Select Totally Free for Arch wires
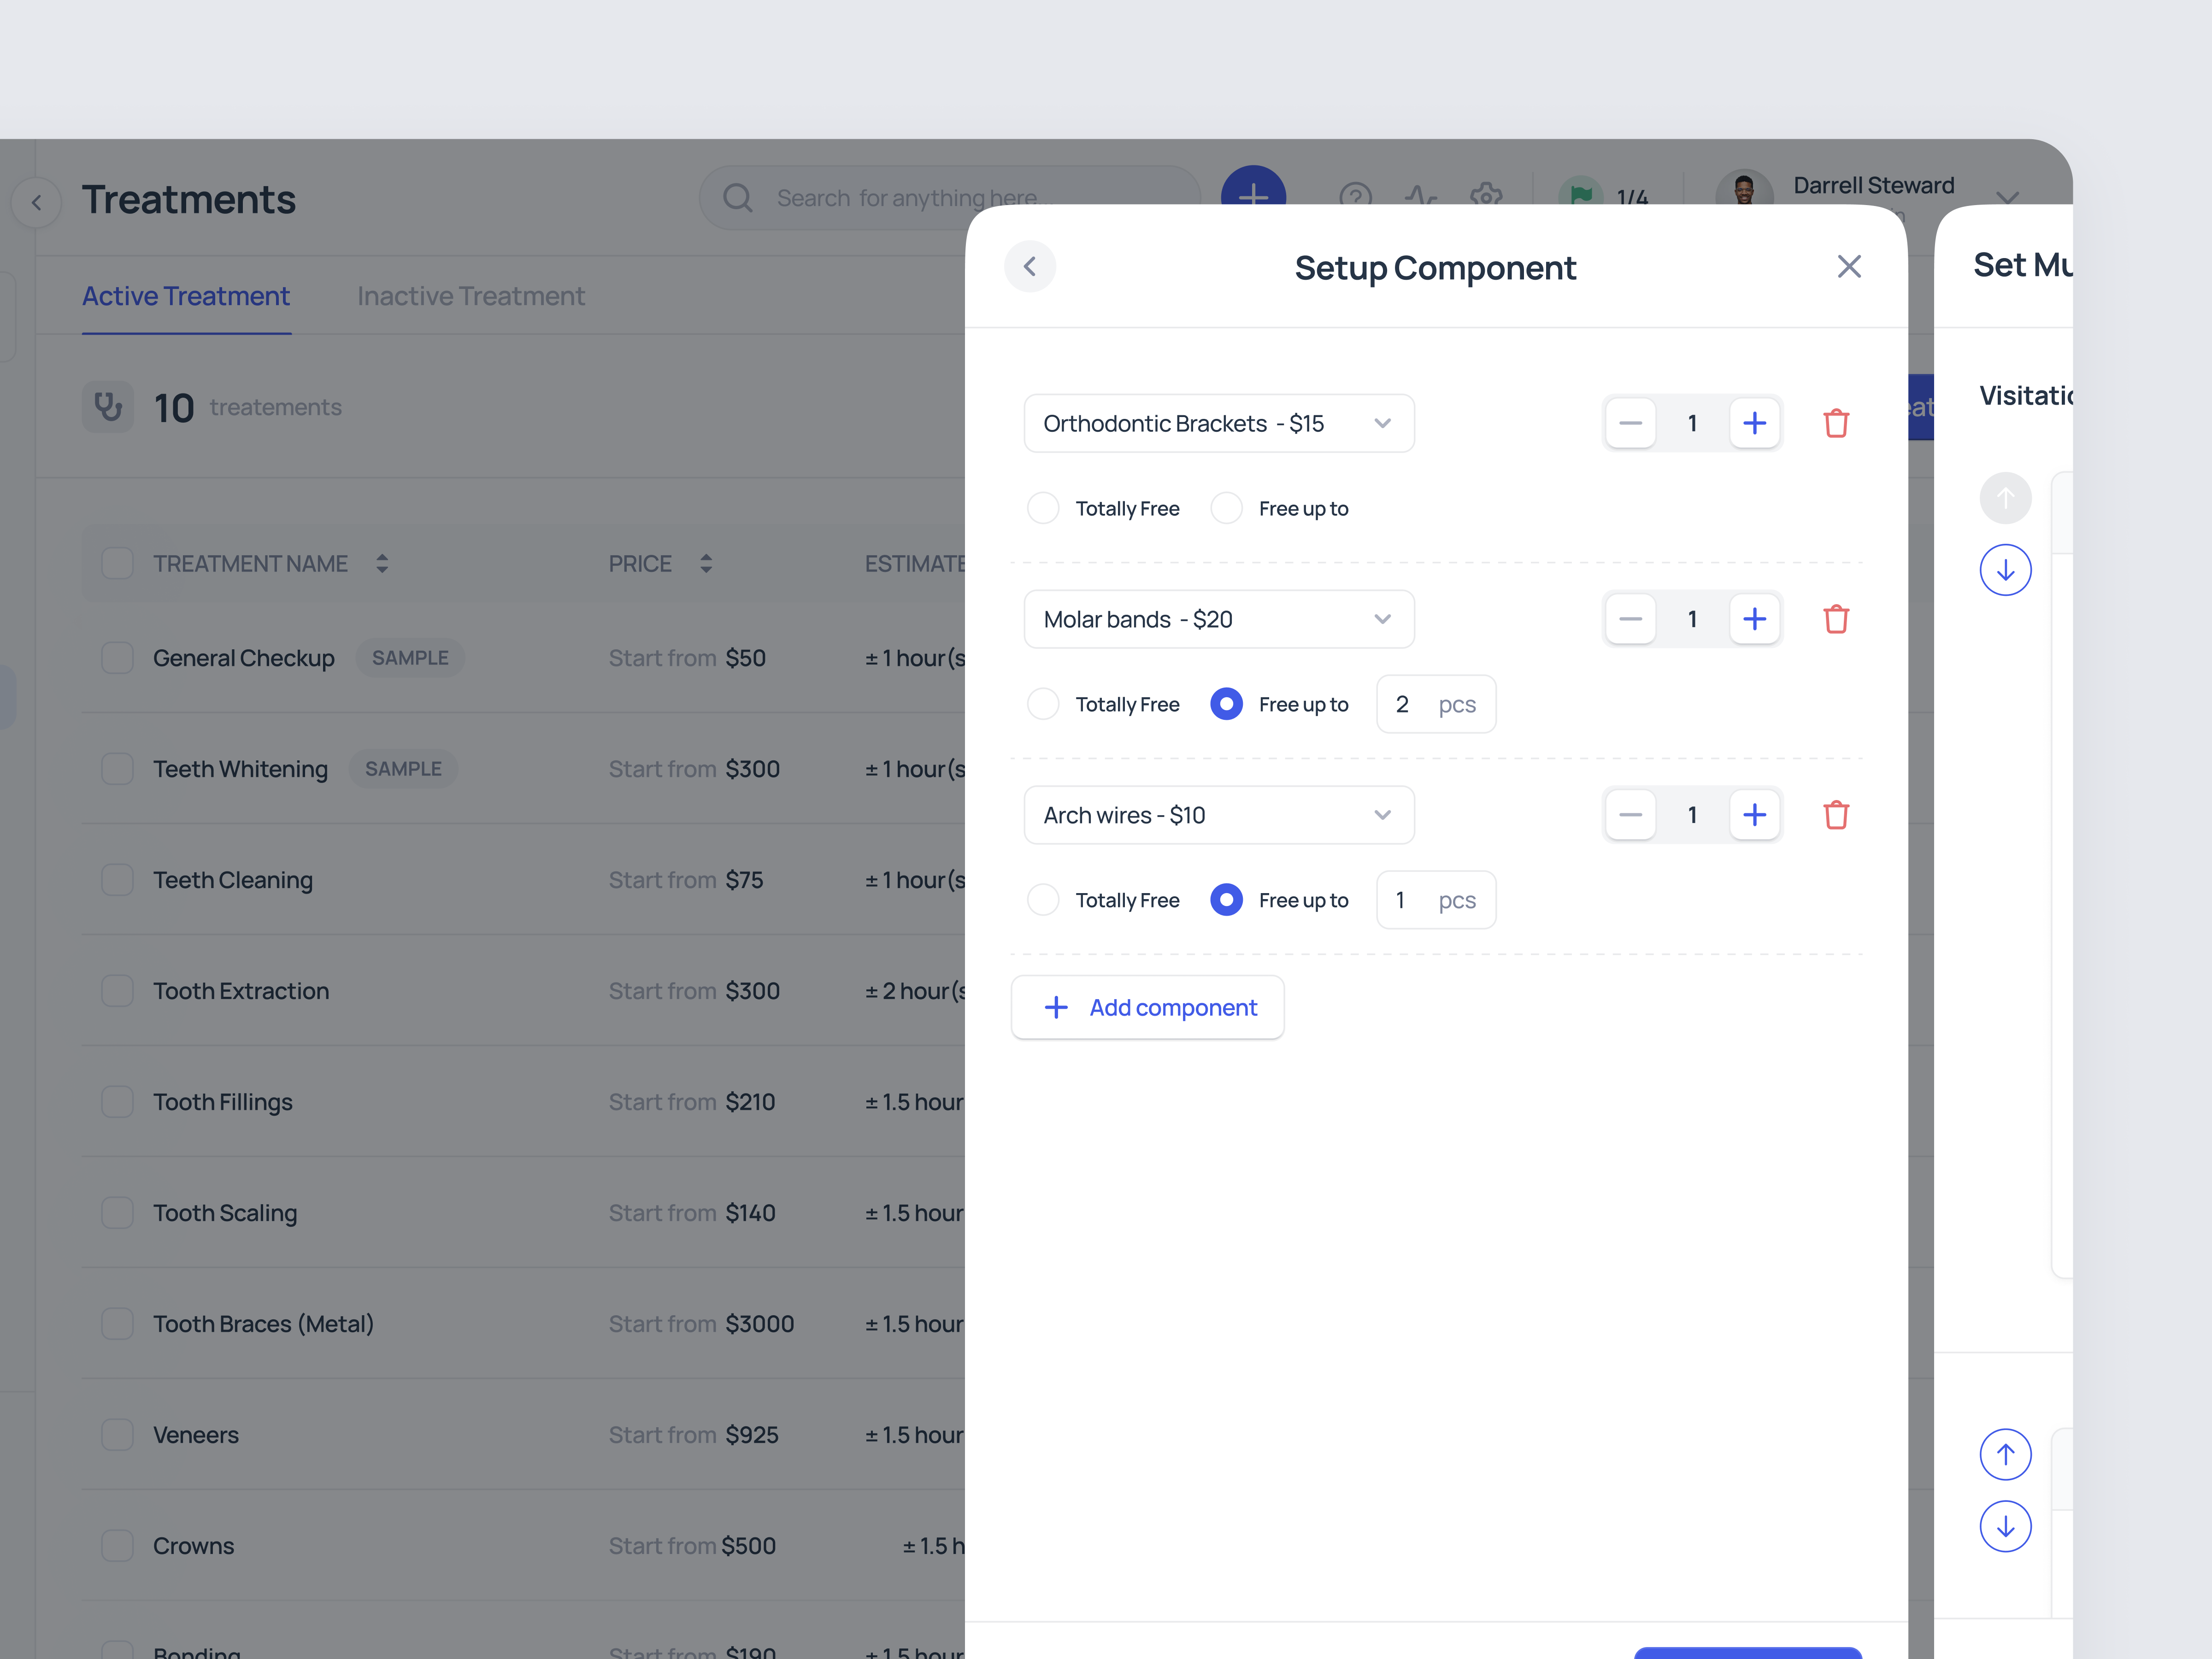Viewport: 2212px width, 1659px height. pyautogui.click(x=1043, y=900)
